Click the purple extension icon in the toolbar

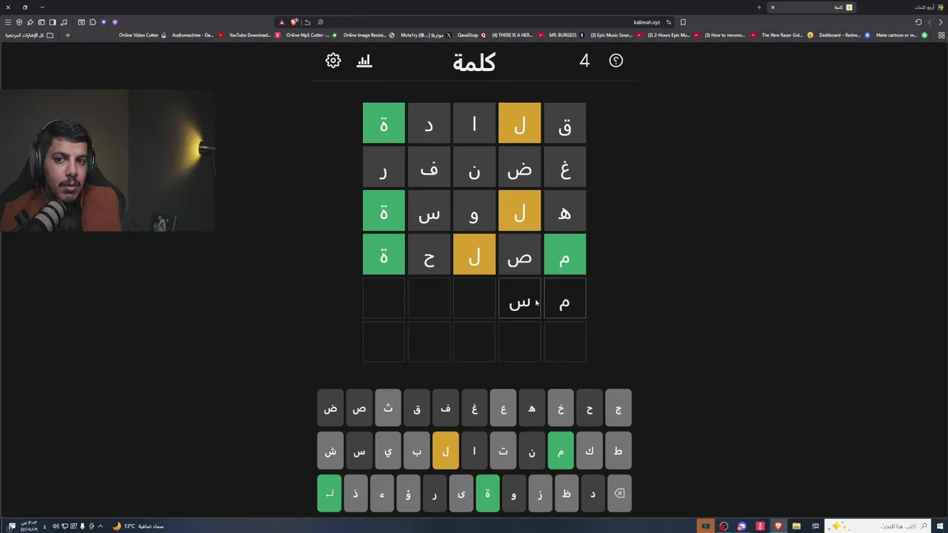[115, 22]
